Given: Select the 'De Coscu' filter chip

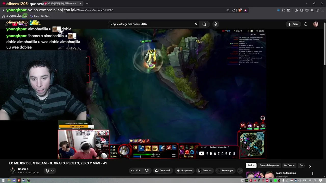Looking at the screenshot, I should point(289,165).
